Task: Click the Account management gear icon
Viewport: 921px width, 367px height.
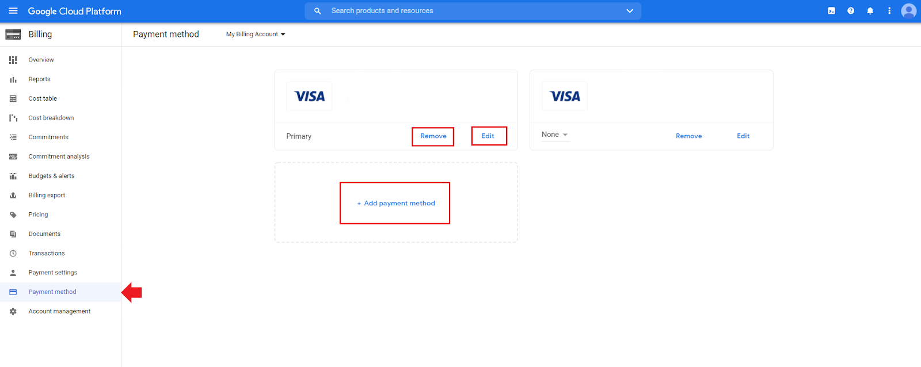Action: (13, 311)
